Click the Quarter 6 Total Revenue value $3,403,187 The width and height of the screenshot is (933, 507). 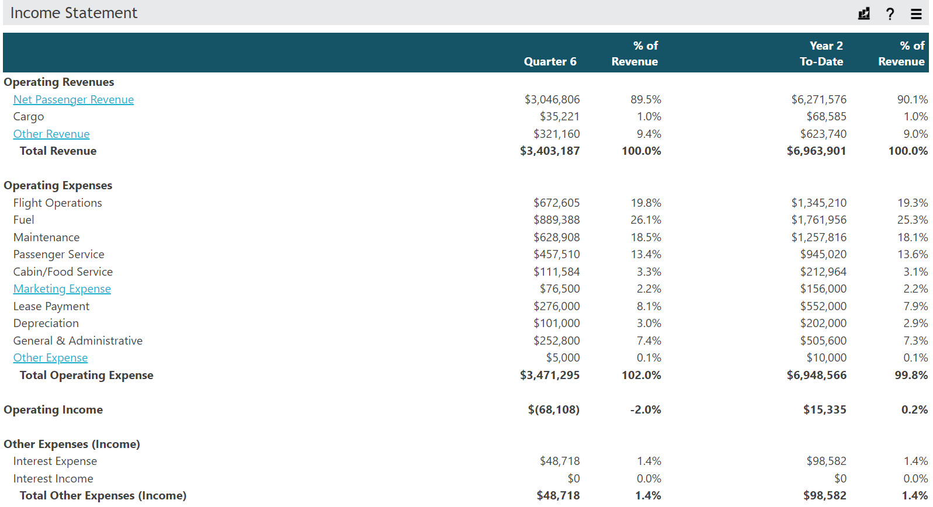(x=550, y=151)
